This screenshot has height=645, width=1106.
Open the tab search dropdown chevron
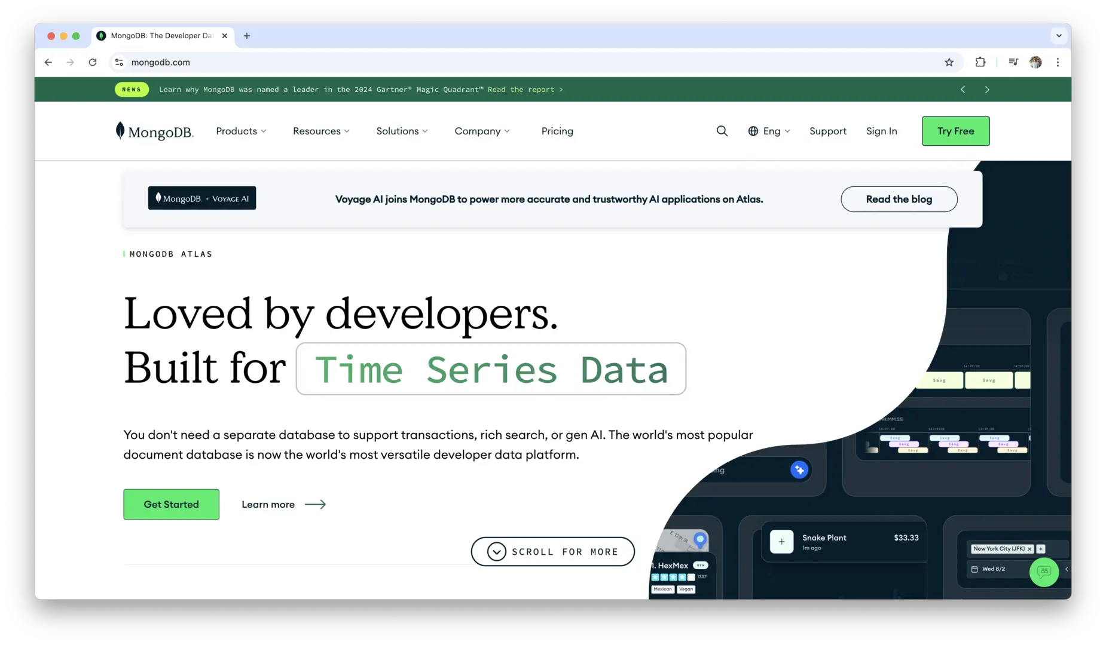tap(1059, 36)
